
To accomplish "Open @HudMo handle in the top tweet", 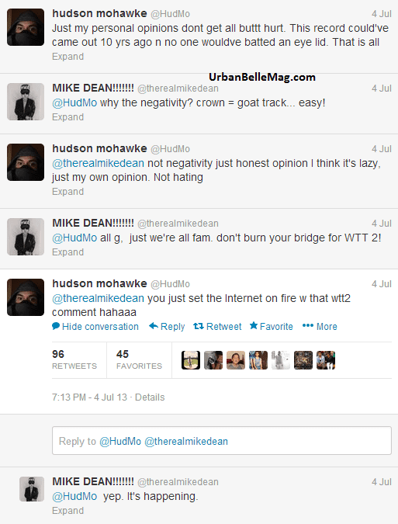I will point(170,14).
